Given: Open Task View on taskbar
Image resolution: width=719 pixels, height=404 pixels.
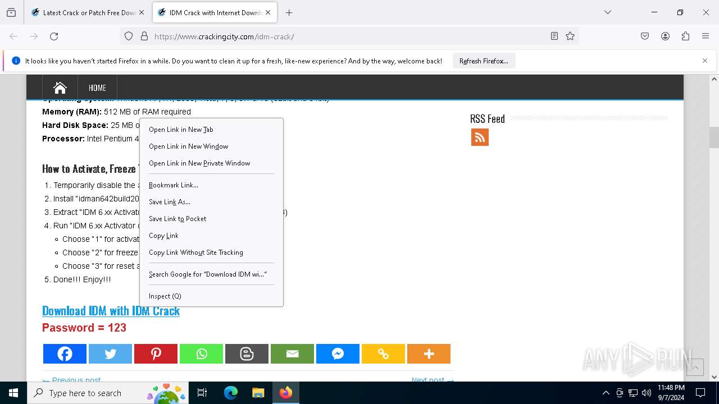Looking at the screenshot, I should point(202,393).
